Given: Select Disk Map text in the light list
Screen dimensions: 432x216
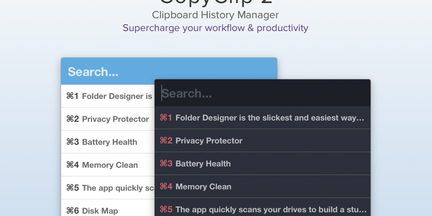Looking at the screenshot, I should (x=100, y=211).
